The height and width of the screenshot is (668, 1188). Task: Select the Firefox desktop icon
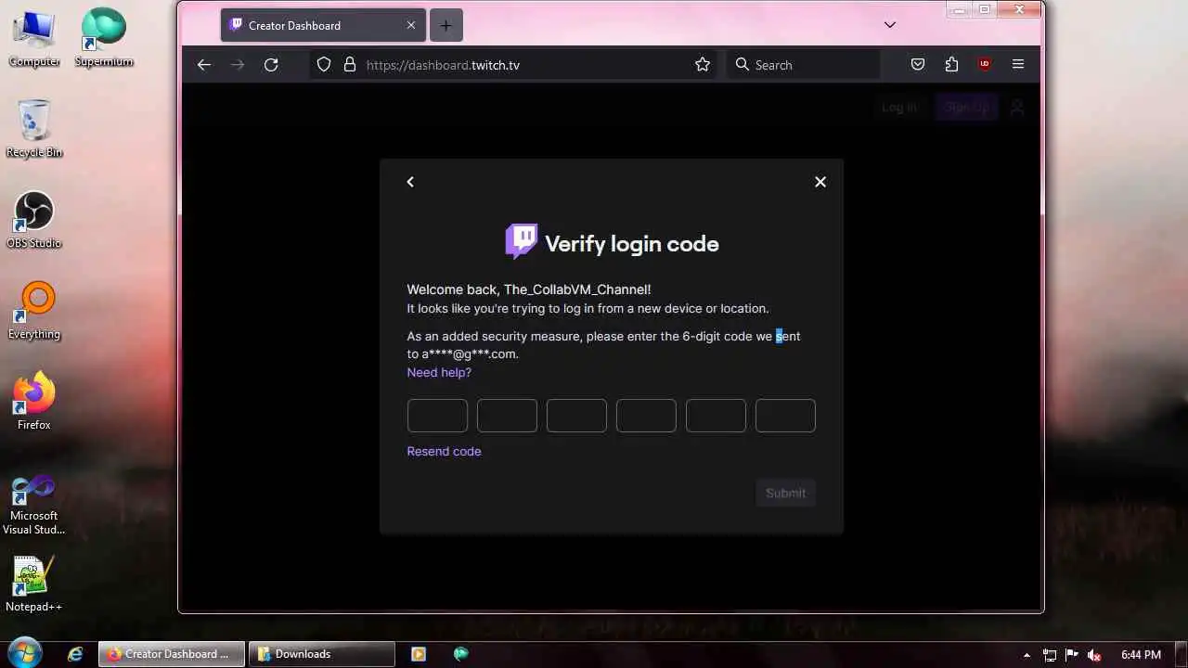(x=34, y=402)
